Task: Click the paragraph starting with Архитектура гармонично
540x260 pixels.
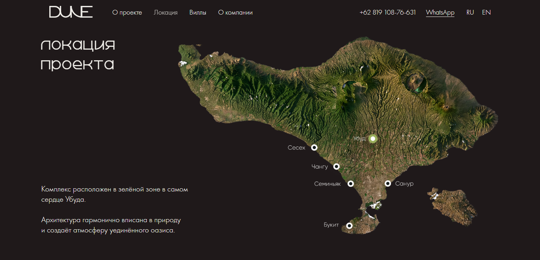Action: coord(111,225)
